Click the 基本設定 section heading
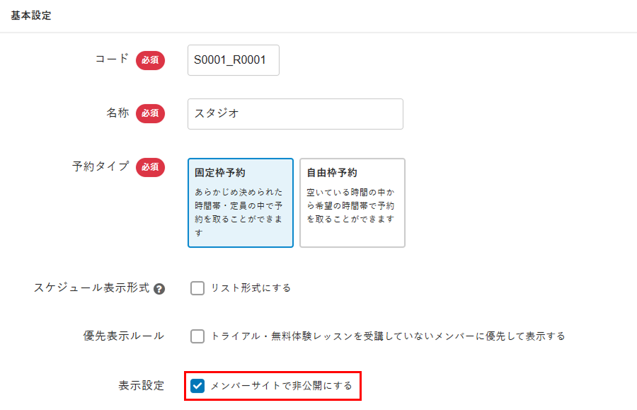Image resolution: width=637 pixels, height=410 pixels. [x=31, y=16]
